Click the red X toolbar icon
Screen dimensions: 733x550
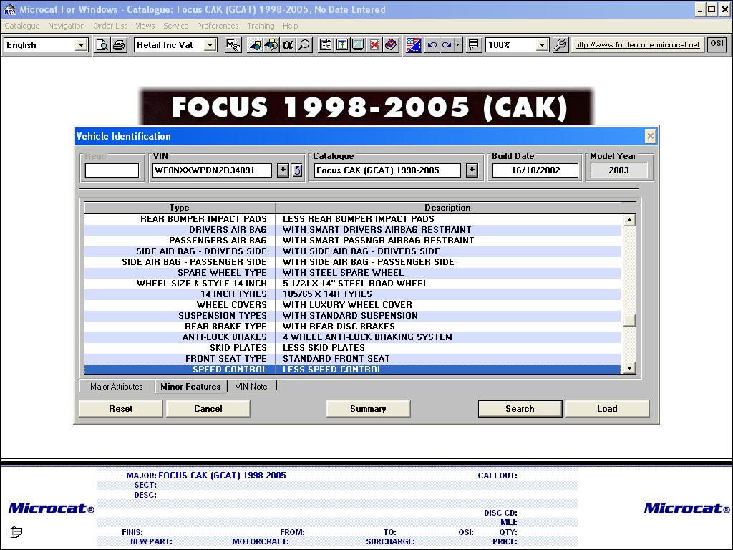click(374, 44)
